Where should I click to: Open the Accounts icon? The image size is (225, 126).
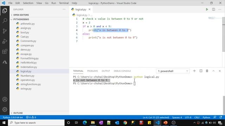[5, 99]
